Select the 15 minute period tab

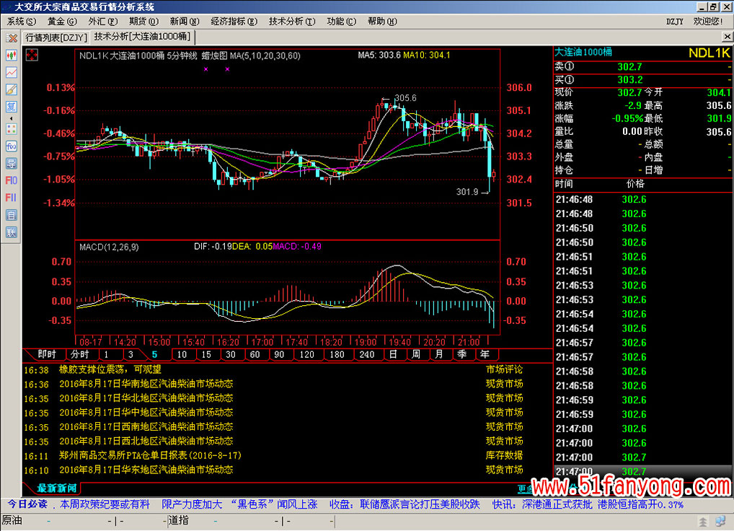pyautogui.click(x=206, y=354)
